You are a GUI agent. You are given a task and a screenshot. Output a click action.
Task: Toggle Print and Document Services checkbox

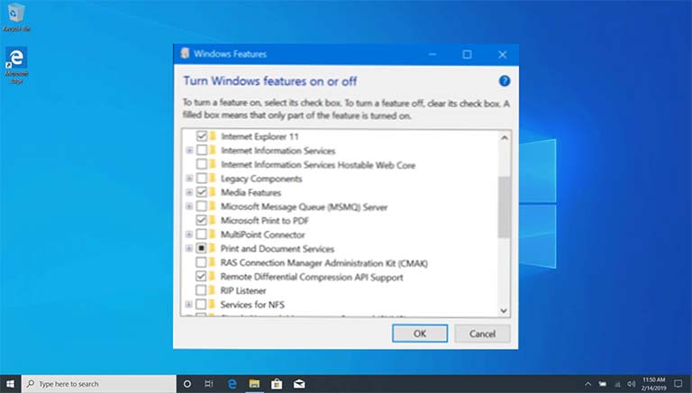click(201, 248)
